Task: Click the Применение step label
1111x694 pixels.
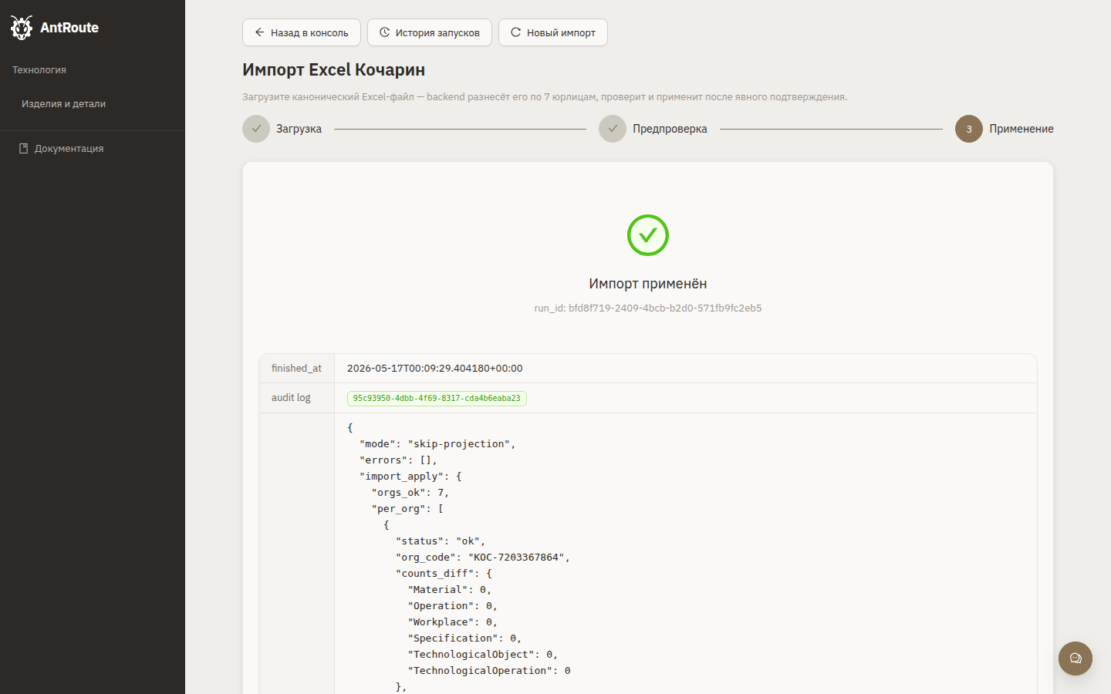Action: tap(1022, 129)
